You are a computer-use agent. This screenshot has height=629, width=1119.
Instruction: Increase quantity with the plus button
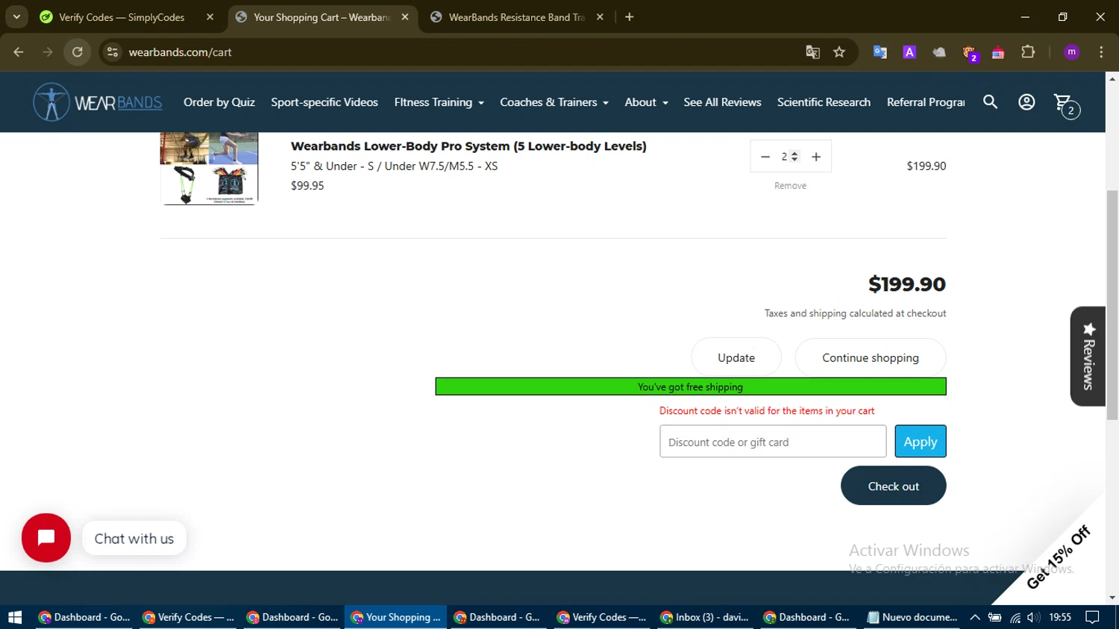[816, 157]
